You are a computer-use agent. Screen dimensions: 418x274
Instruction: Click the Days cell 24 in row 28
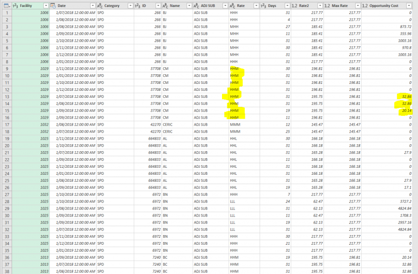275,201
